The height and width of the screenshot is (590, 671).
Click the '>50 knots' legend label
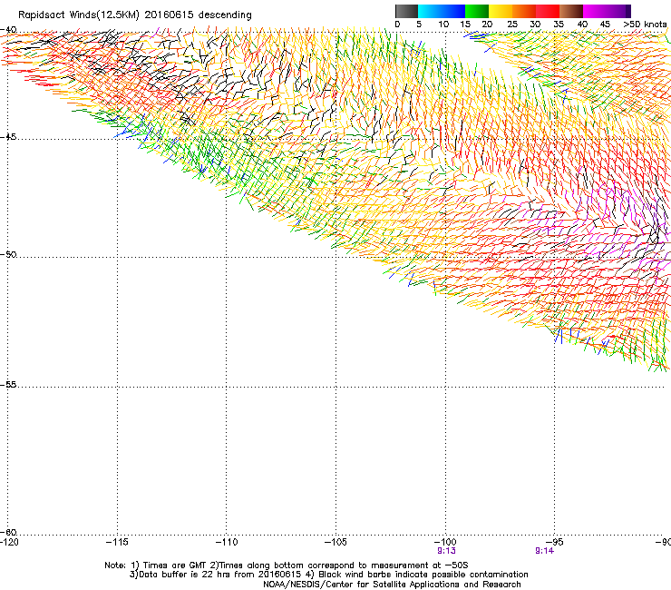coord(646,25)
